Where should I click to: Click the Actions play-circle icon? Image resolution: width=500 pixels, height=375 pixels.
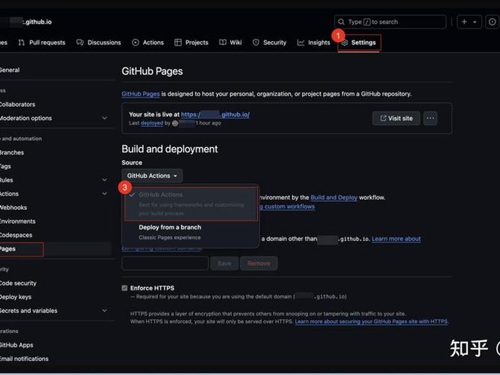pyautogui.click(x=136, y=42)
